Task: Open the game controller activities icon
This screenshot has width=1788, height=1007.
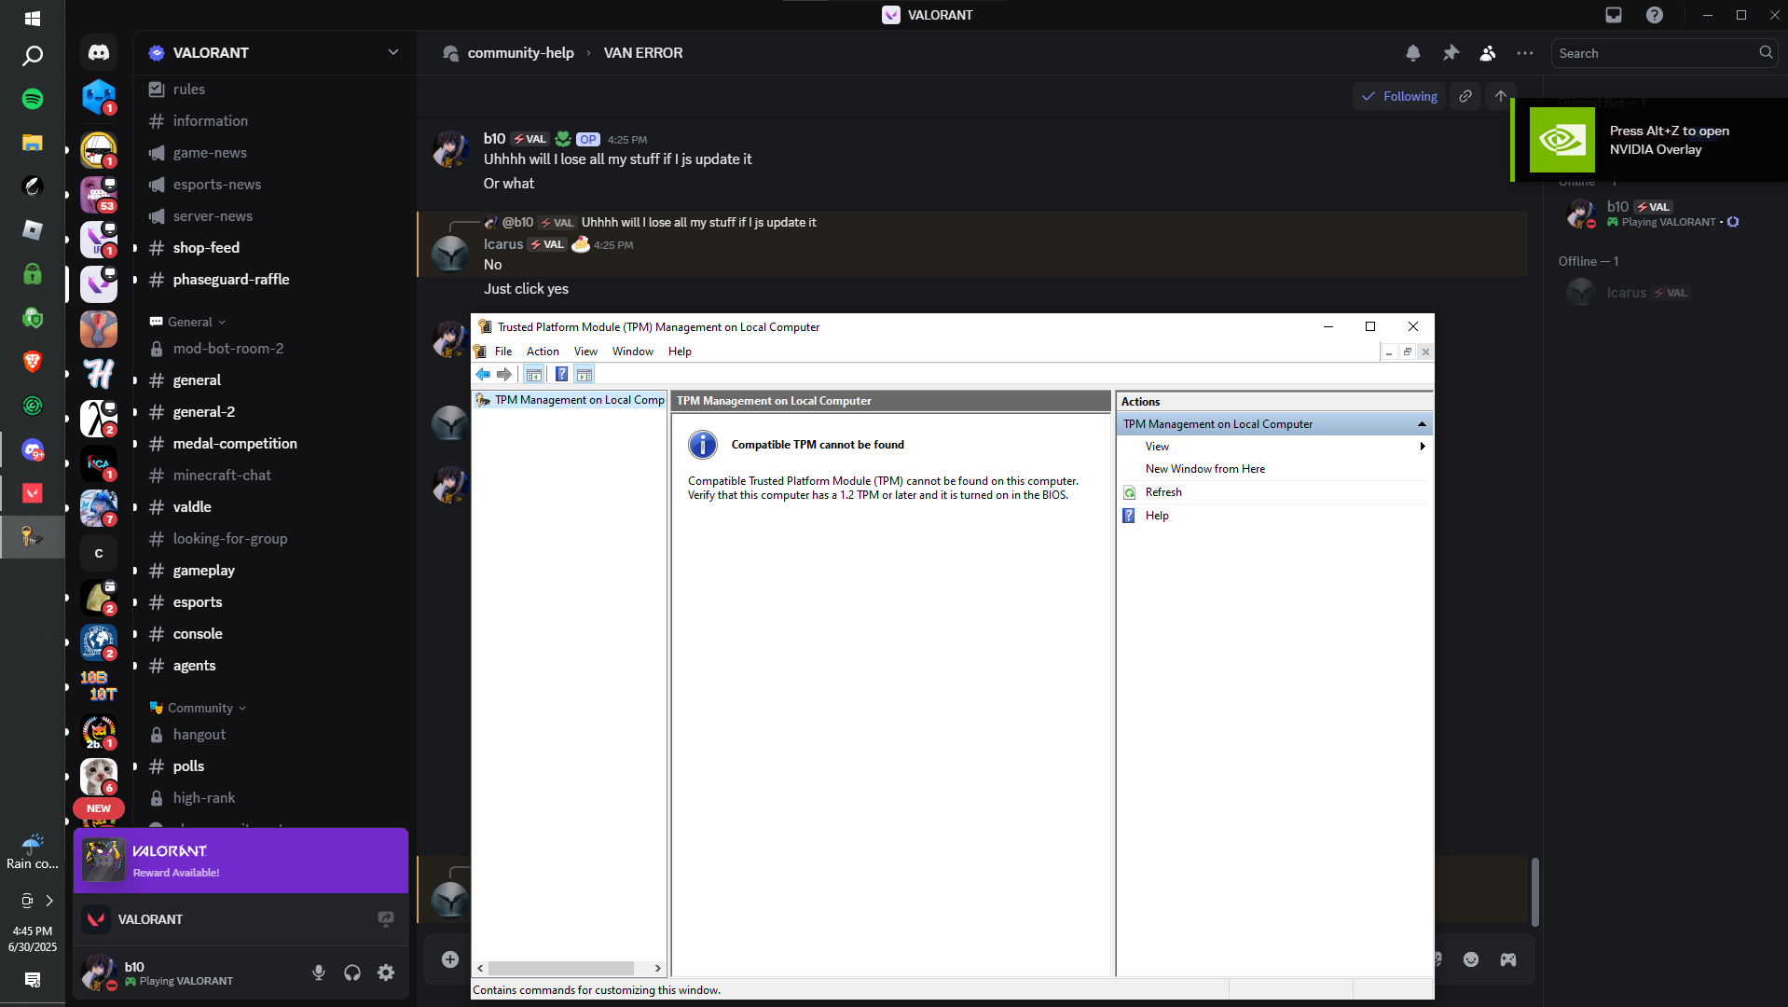Action: tap(1508, 959)
